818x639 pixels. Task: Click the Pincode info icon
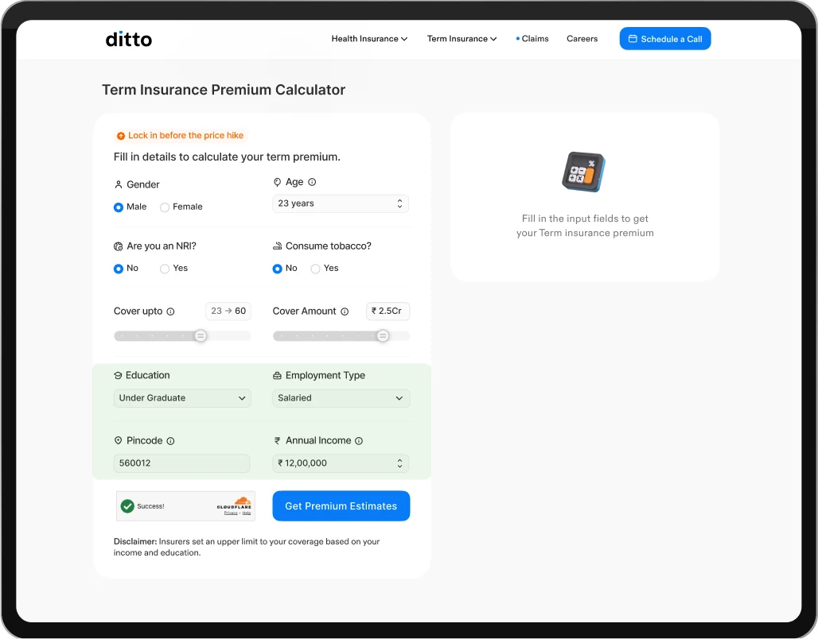(x=170, y=441)
